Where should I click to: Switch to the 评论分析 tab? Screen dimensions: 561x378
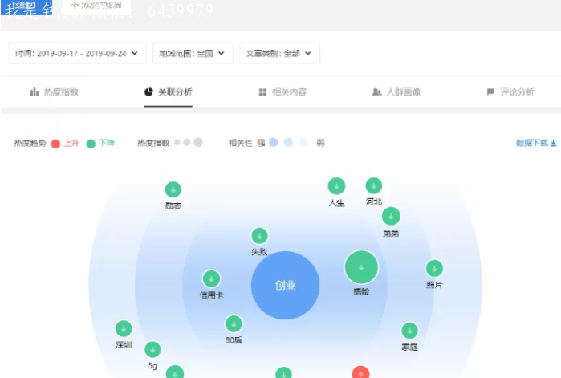coord(510,92)
